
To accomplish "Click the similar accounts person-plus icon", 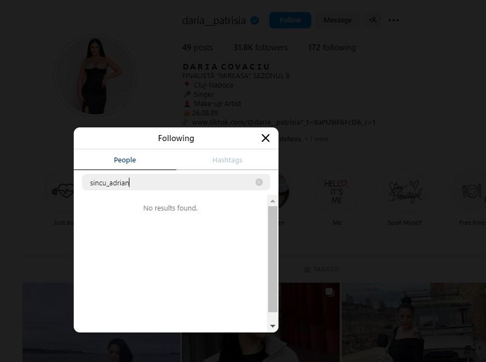I will coord(373,20).
